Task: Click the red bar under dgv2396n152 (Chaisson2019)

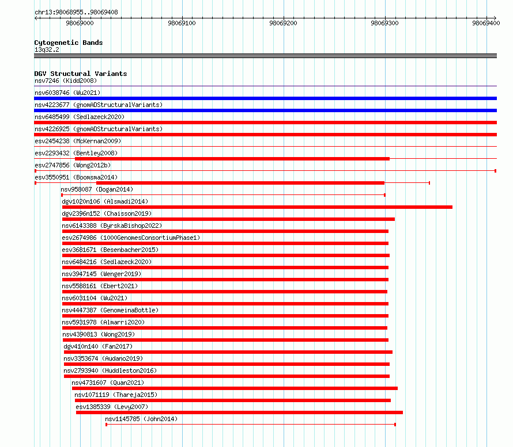Action: [228, 219]
